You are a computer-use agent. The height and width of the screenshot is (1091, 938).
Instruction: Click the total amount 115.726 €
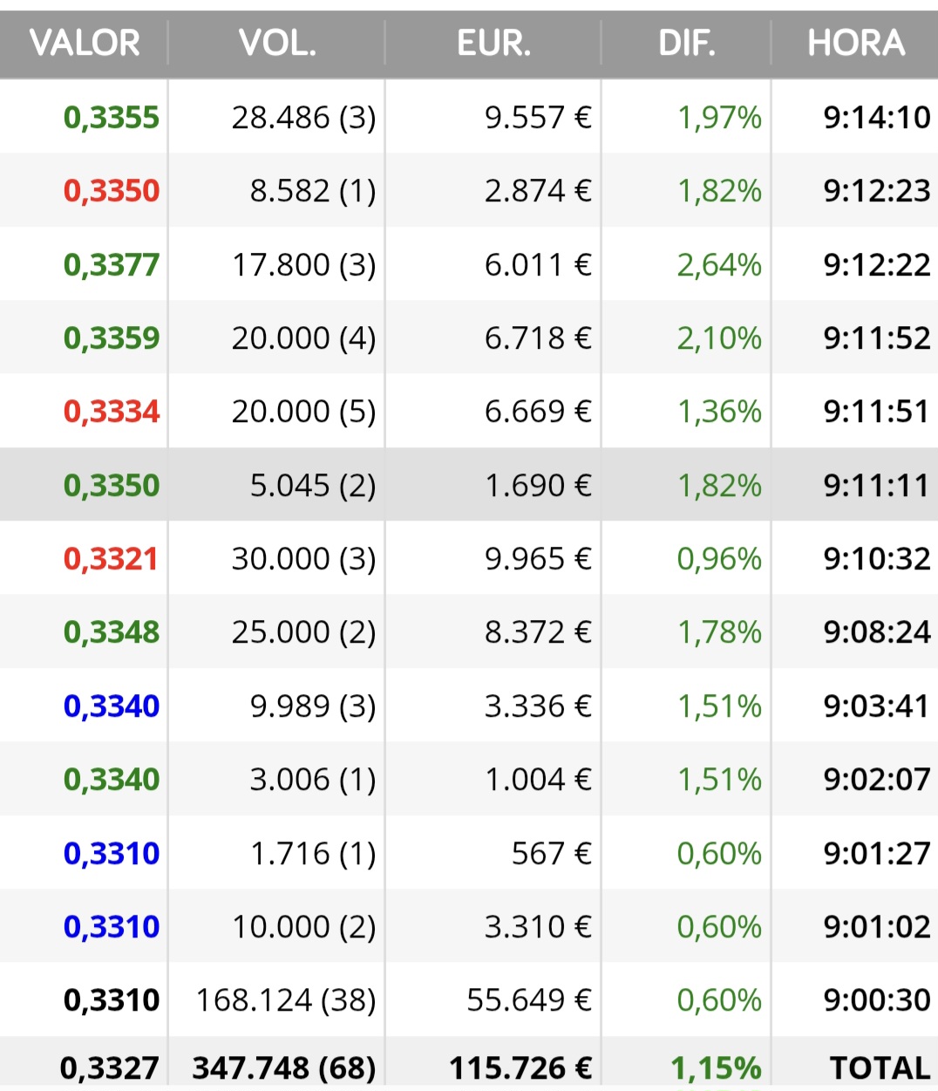520,1067
